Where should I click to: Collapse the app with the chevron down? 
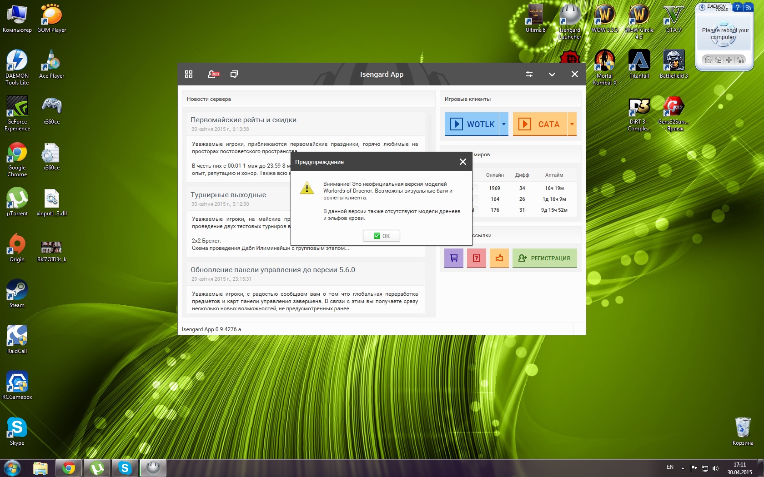click(552, 74)
